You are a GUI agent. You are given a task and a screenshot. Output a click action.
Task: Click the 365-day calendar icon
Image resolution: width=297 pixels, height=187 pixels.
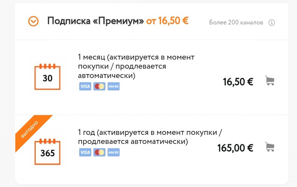(x=48, y=151)
